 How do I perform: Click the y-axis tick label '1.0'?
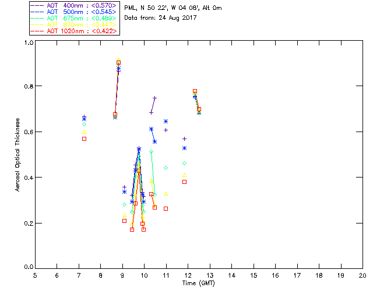pyautogui.click(x=29, y=42)
